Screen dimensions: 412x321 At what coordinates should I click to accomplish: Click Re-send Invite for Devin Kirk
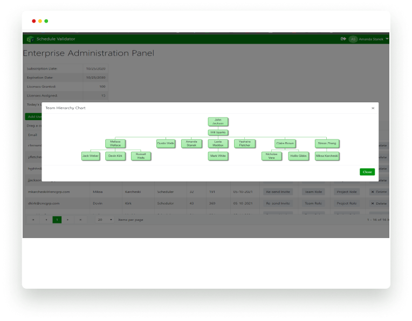(x=278, y=204)
